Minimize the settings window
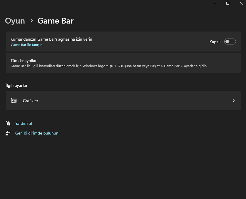This screenshot has width=246, height=199. pyautogui.click(x=214, y=3)
